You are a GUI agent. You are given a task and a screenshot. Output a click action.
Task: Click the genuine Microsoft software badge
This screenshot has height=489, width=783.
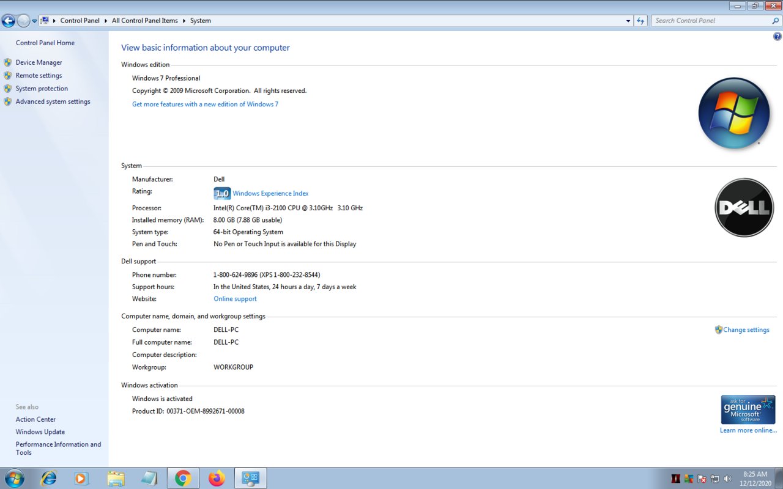[748, 410]
